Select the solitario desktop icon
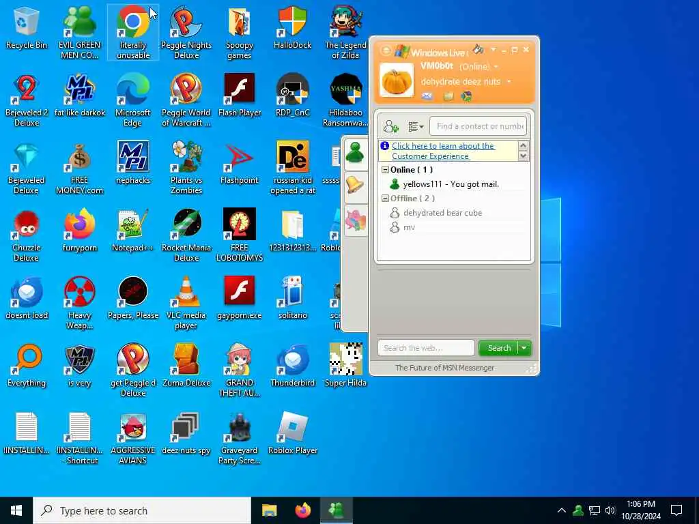This screenshot has width=699, height=524. [x=292, y=299]
